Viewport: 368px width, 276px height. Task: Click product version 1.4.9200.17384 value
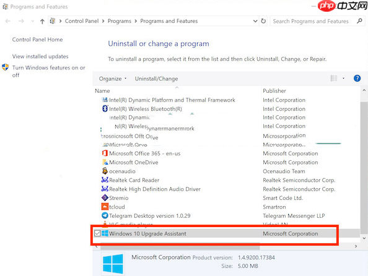coord(256,257)
